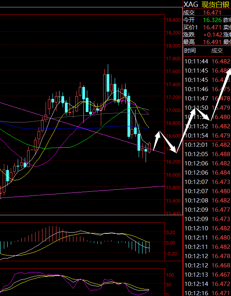Image resolution: width=231 pixels, height=296 pixels.
Task: Select the rising magenta trendline near 15.800
Action: tap(82, 192)
